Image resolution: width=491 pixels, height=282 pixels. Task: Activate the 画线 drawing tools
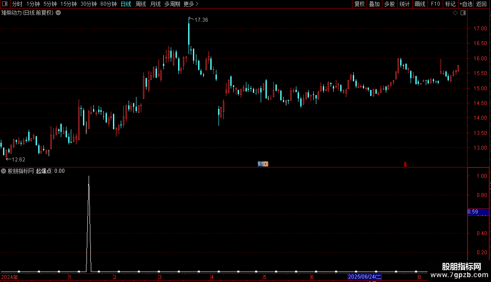click(x=420, y=4)
